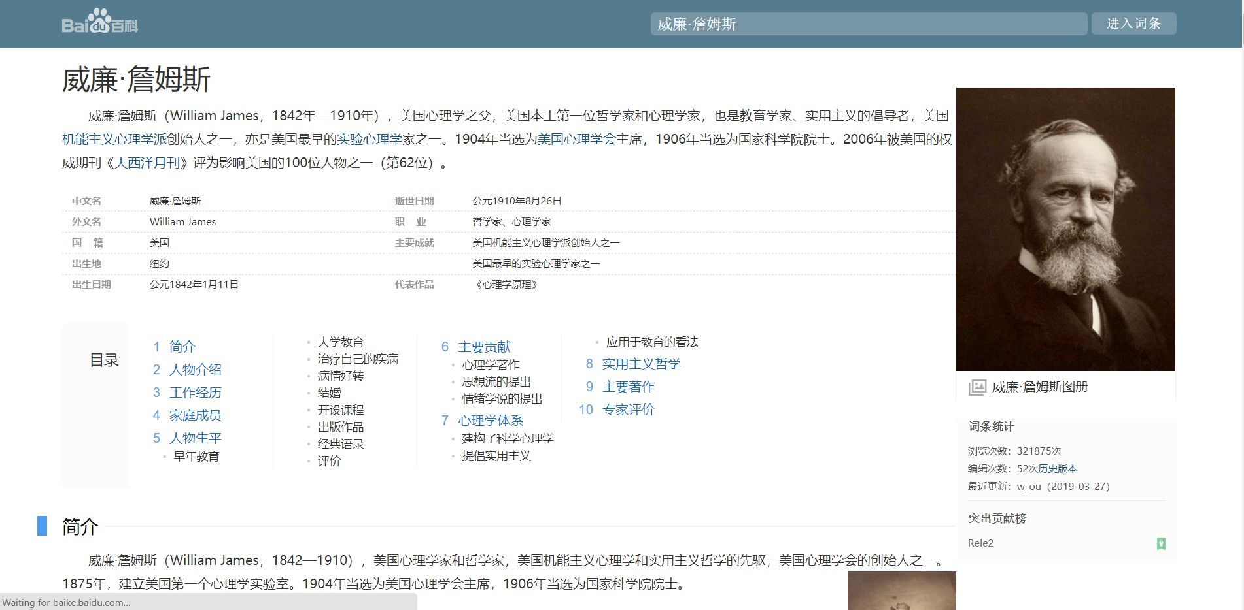Open the 机能主义心理学派 link
1244x610 pixels.
coord(114,139)
